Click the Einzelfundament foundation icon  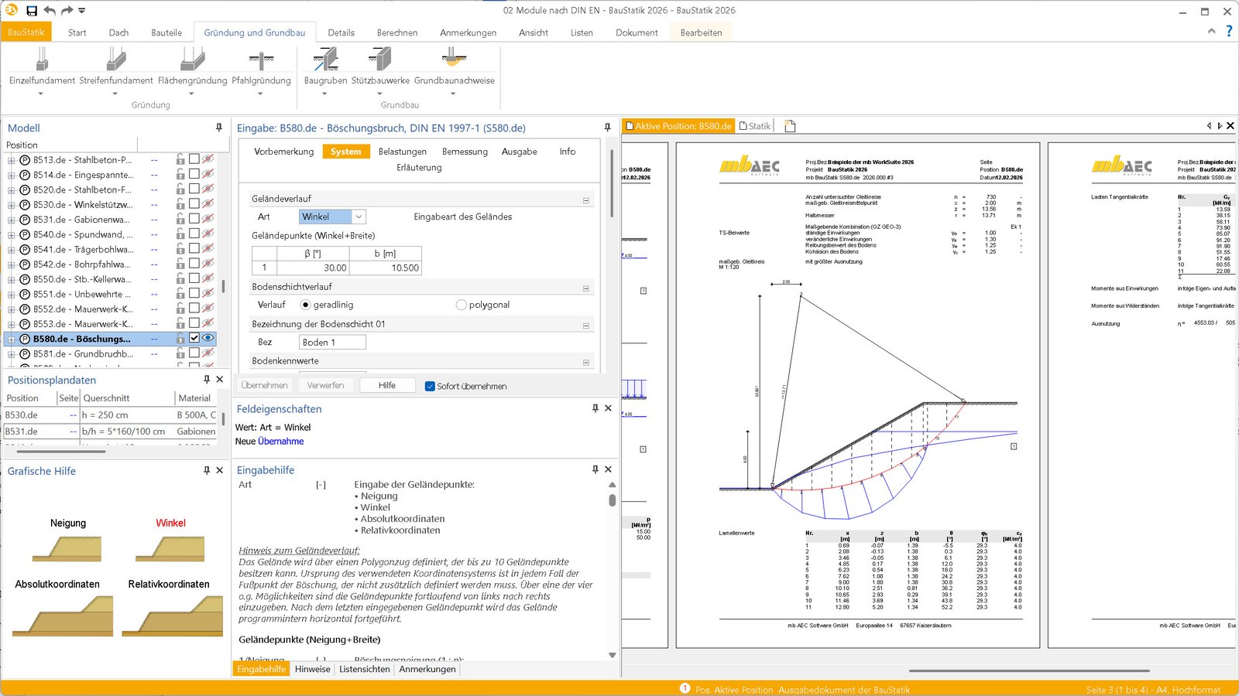click(x=42, y=60)
